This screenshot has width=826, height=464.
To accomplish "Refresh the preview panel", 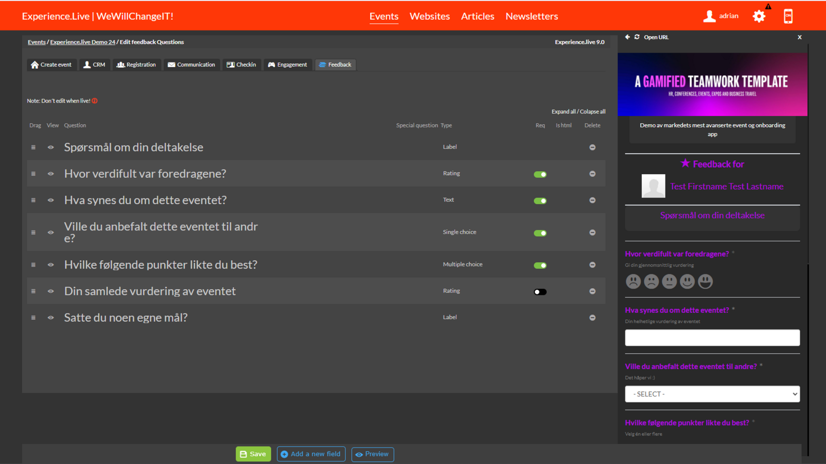I will point(637,37).
